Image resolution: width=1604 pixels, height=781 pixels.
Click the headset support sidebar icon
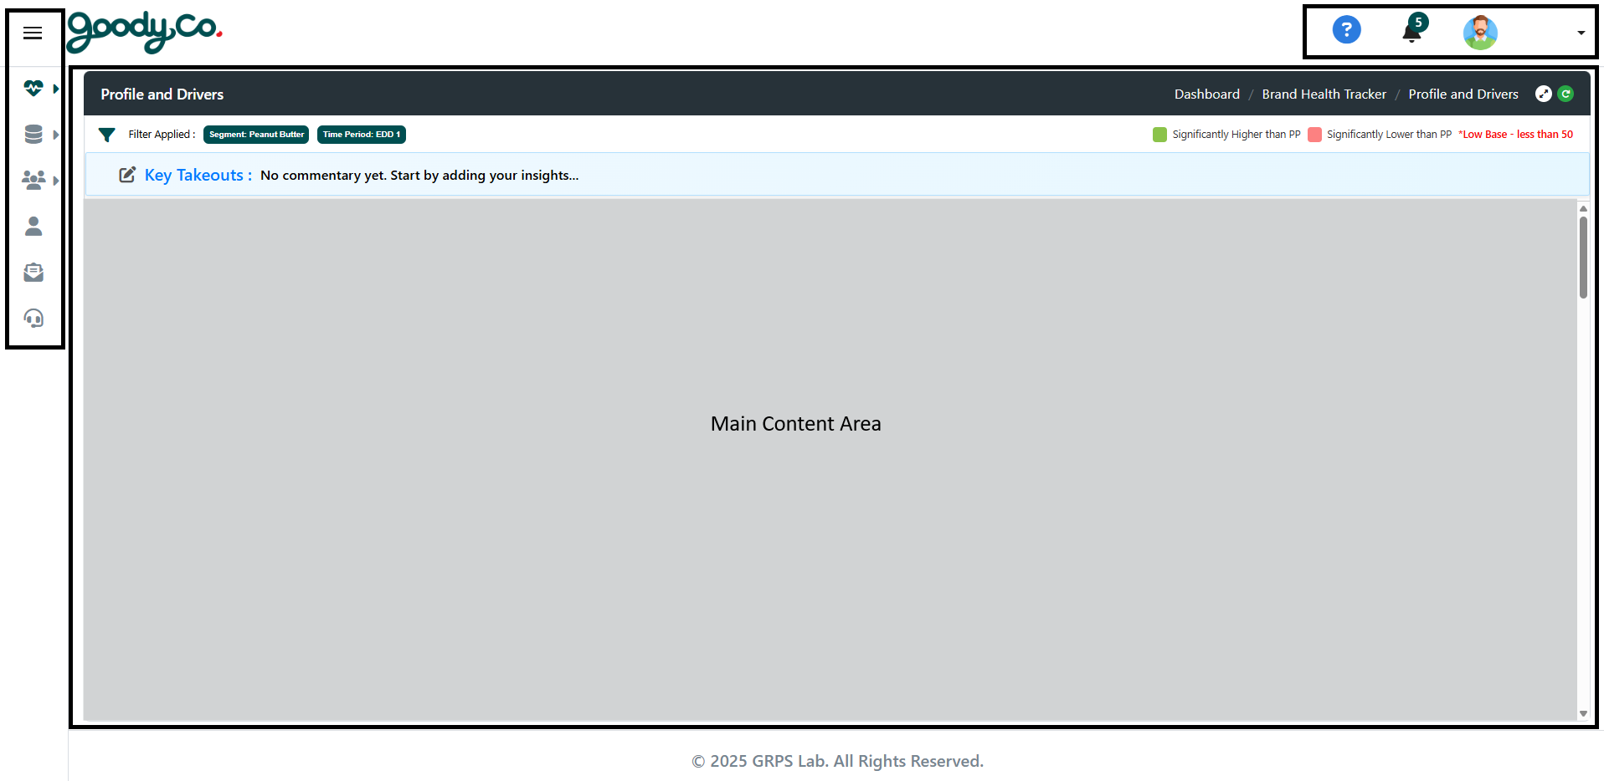(x=33, y=319)
